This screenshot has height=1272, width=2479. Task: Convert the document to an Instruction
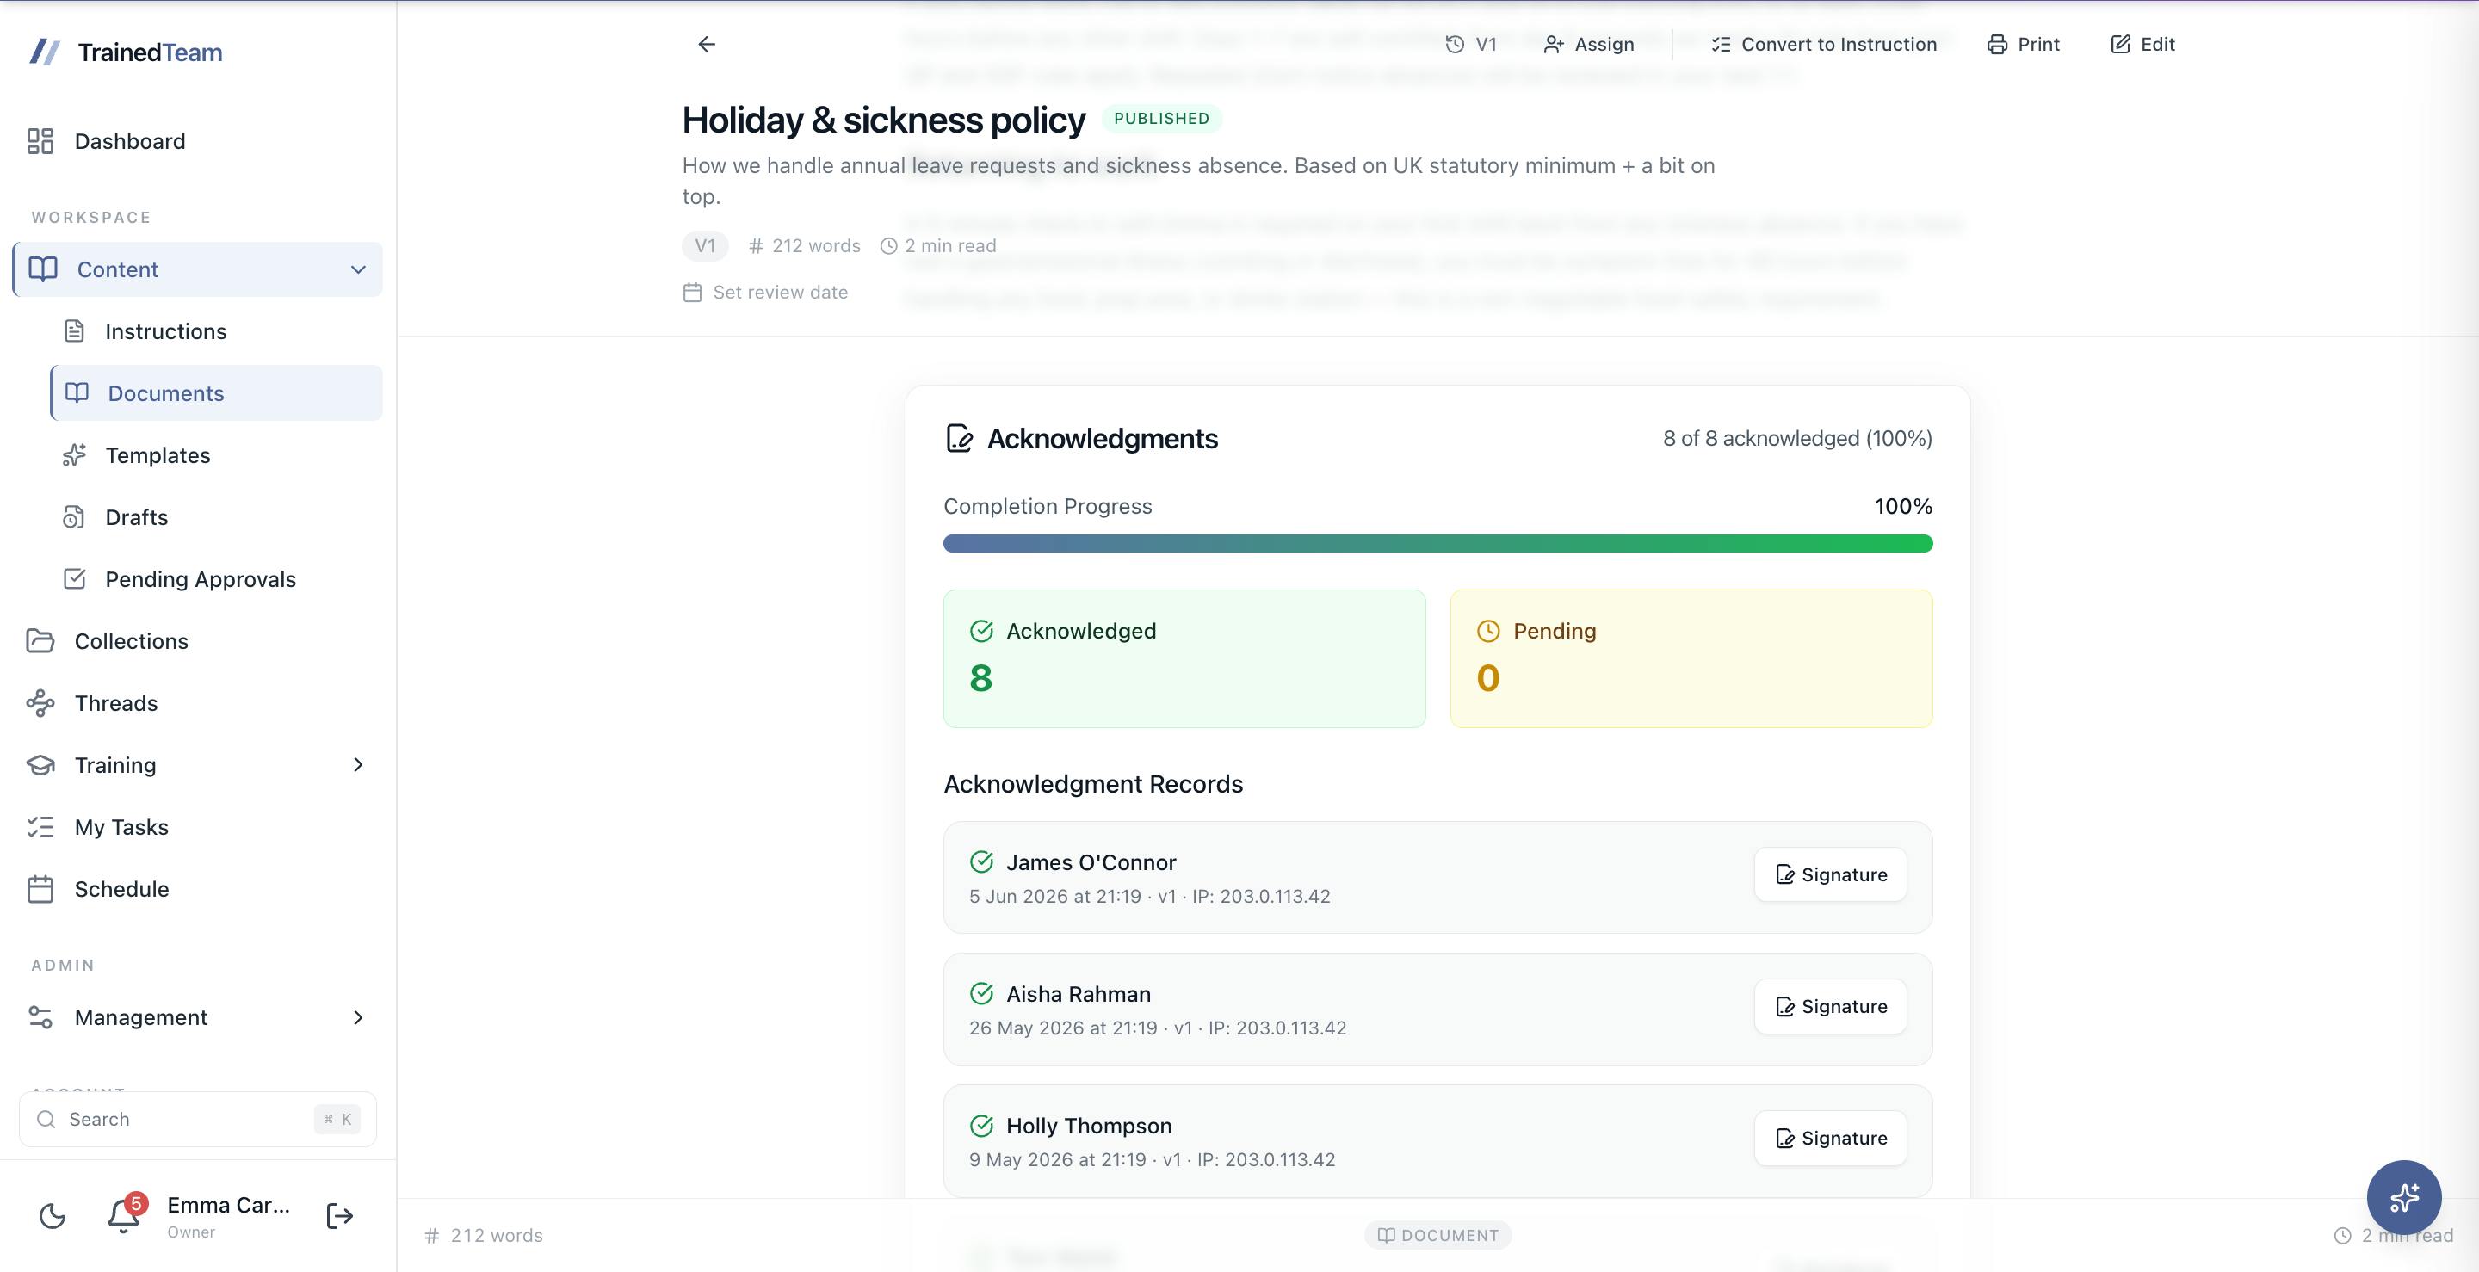click(1824, 44)
